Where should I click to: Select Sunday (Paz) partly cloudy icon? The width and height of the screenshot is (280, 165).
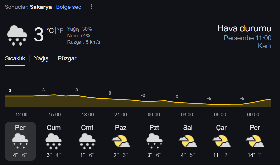tap(121, 141)
